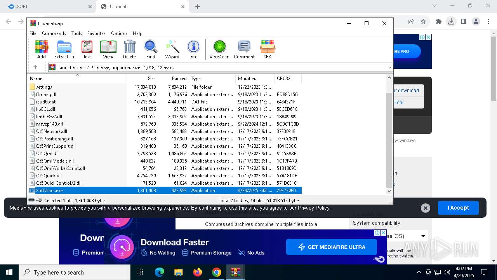Click the Add toolbar icon in WinRAR
Image resolution: width=497 pixels, height=280 pixels.
[x=42, y=49]
